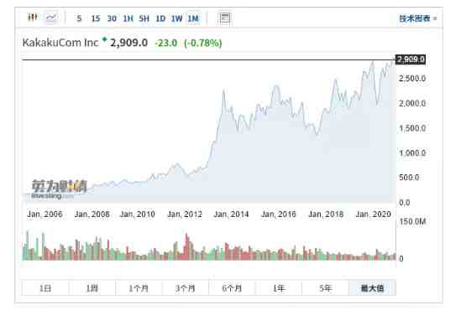Show the 5年 range
Screen dimensions: 456x310
tap(325, 288)
